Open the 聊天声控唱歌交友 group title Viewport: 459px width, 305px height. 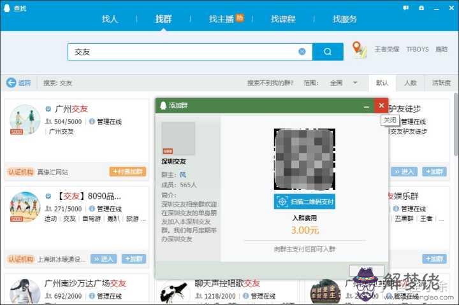[x=227, y=283]
